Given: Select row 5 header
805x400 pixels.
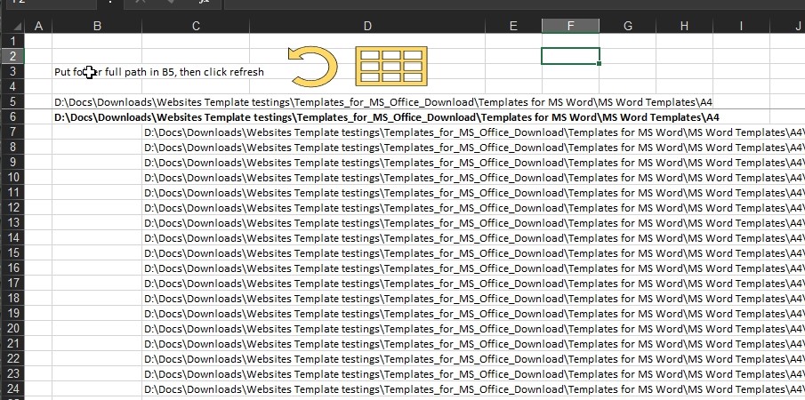Looking at the screenshot, I should 12,102.
